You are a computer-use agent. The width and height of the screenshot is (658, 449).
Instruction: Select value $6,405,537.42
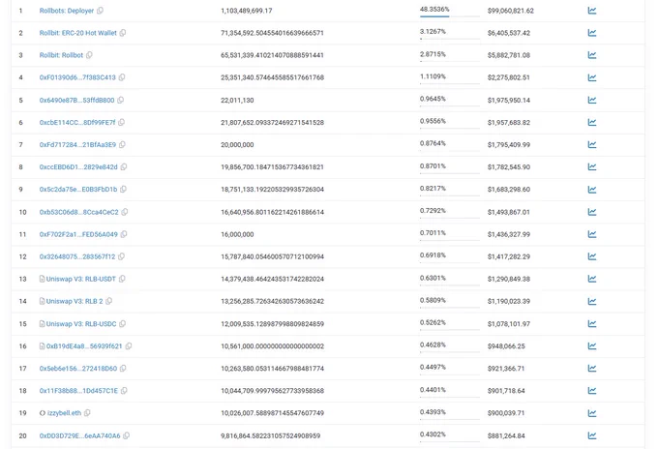click(509, 33)
